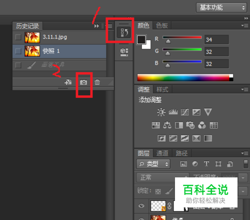Add a Posterize adjustment
Screen dimensions: 250x220
[173, 138]
